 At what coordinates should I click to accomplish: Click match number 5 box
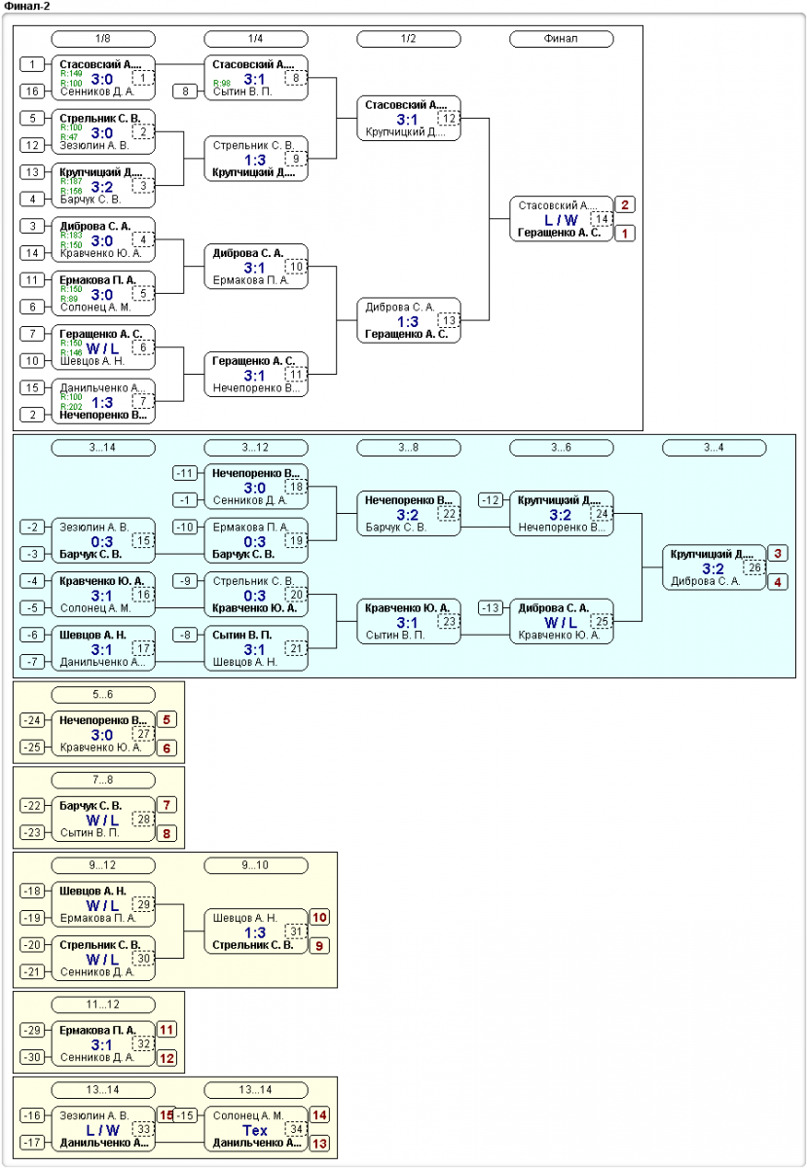pyautogui.click(x=143, y=292)
